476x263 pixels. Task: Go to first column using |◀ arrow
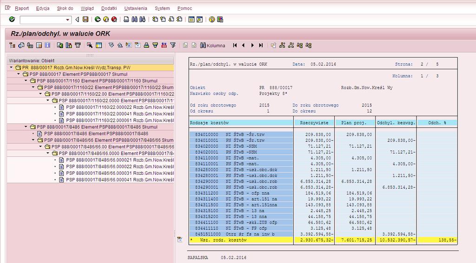[235, 45]
